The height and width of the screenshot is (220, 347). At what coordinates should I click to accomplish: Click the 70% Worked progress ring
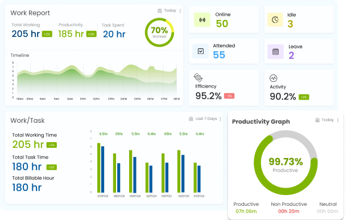tap(159, 32)
